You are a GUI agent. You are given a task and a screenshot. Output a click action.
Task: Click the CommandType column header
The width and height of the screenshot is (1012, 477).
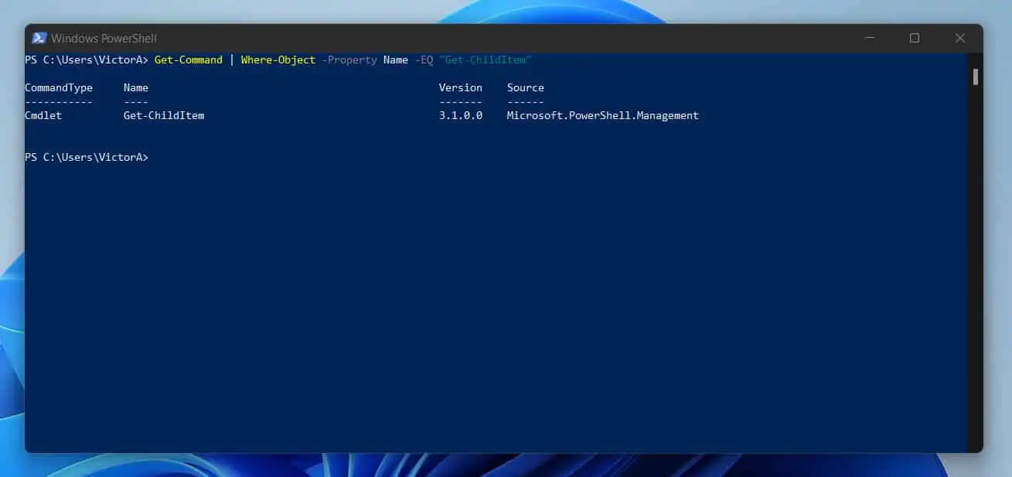coord(59,87)
